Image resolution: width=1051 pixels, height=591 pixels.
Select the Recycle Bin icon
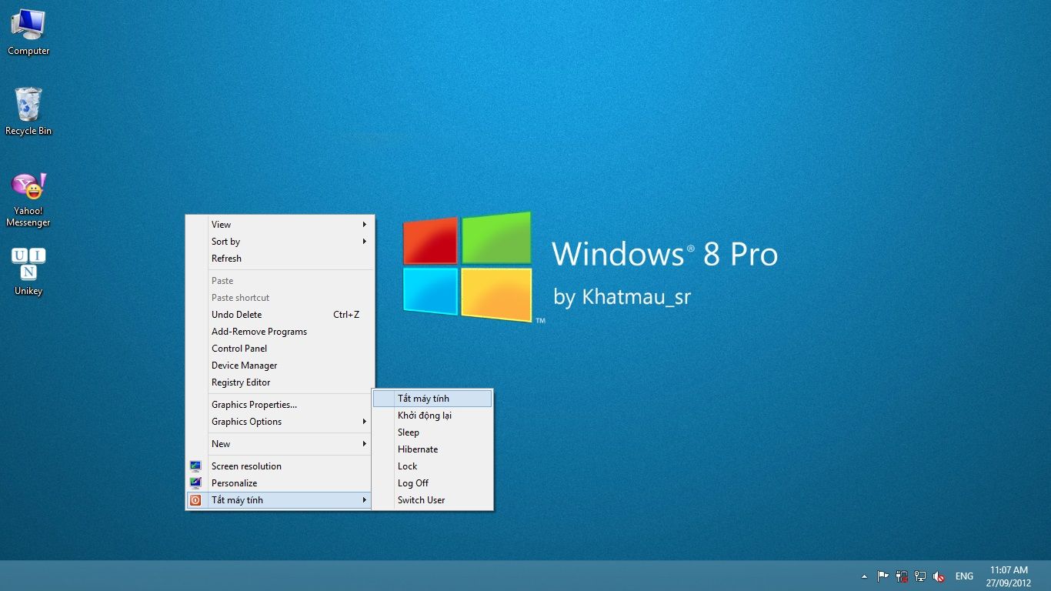[28, 112]
